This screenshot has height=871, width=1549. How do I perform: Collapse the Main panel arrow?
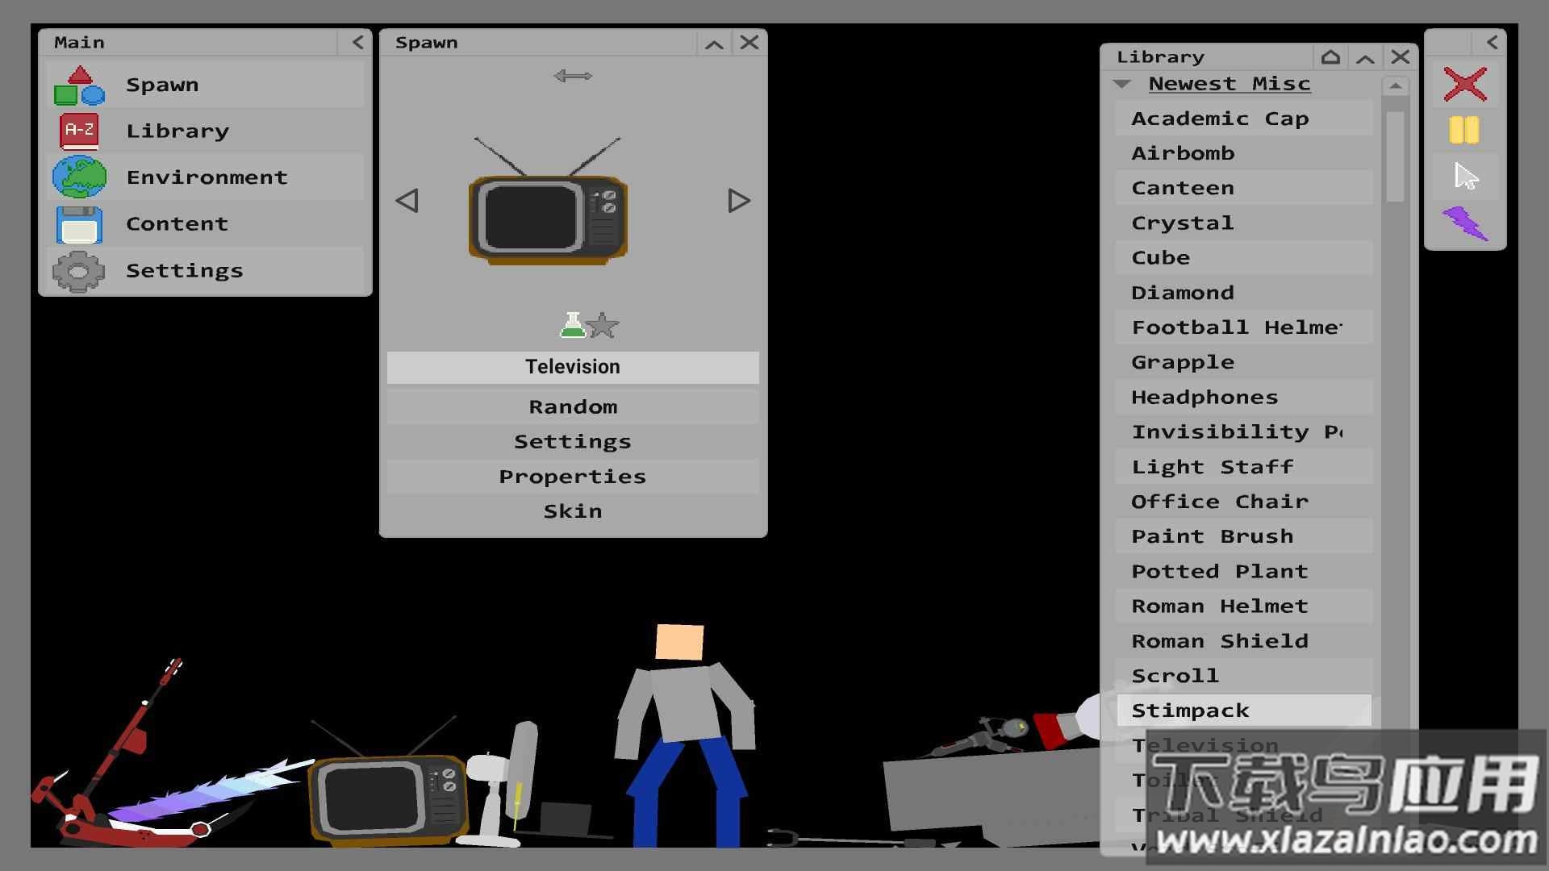point(357,43)
